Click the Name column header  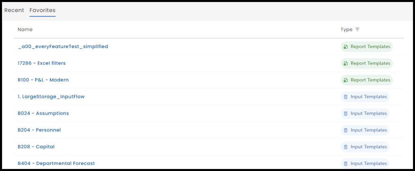coord(25,30)
